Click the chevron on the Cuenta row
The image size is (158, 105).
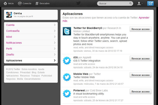click(55, 25)
